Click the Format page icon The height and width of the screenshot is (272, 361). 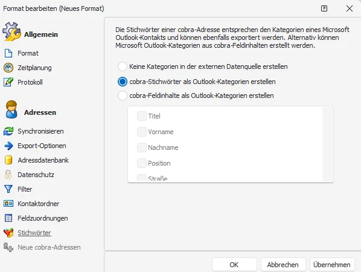pos(8,53)
